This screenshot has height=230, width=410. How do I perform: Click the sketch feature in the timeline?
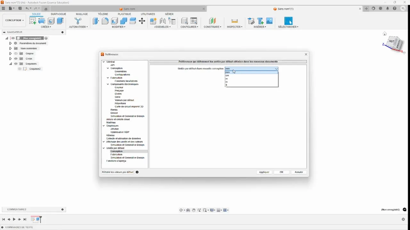point(33,219)
